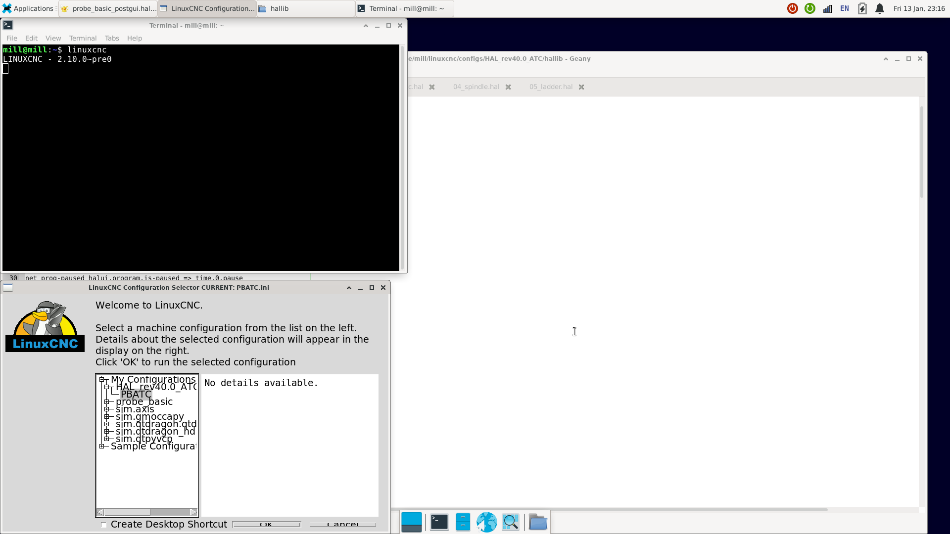Click the green refresh icon in the system tray
Image resolution: width=950 pixels, height=534 pixels.
click(x=810, y=8)
